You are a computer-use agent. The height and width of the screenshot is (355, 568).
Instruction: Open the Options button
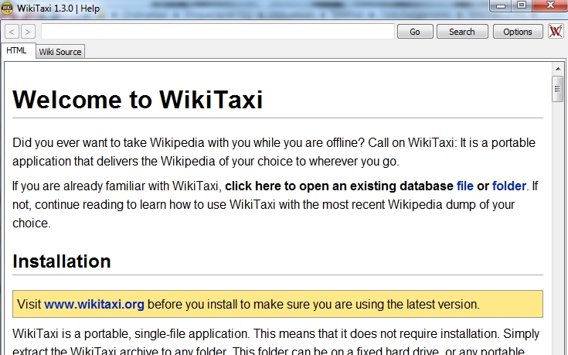[518, 32]
